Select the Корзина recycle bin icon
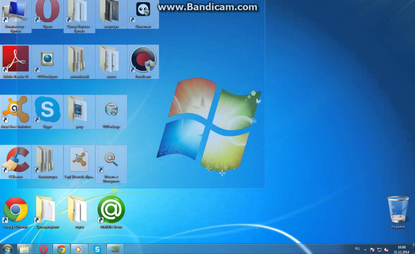The width and height of the screenshot is (415, 254). (x=398, y=212)
